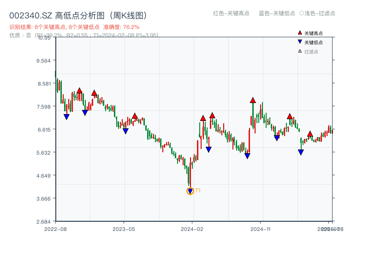The image size is (369, 276).
Task: Click the red 识别结果 summary line
Action: (x=74, y=27)
